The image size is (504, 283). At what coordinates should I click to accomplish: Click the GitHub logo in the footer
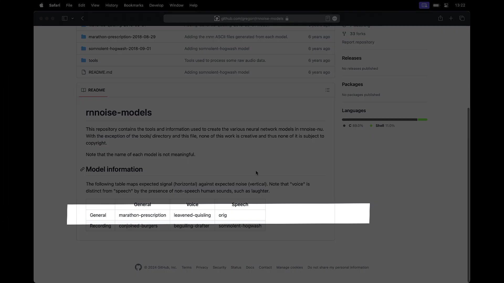pos(138,267)
